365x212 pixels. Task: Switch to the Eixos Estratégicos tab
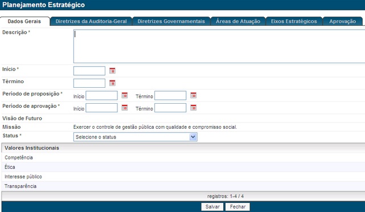click(x=294, y=22)
